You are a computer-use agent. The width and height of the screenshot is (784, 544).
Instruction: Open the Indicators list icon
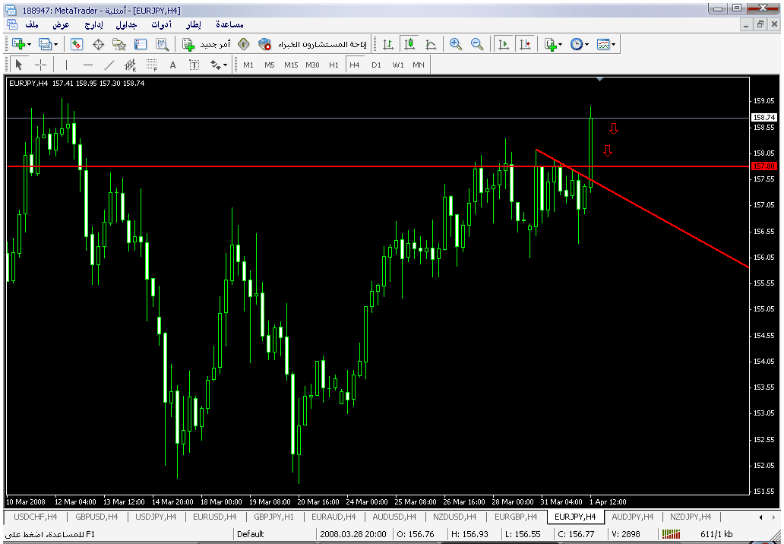[x=551, y=45]
